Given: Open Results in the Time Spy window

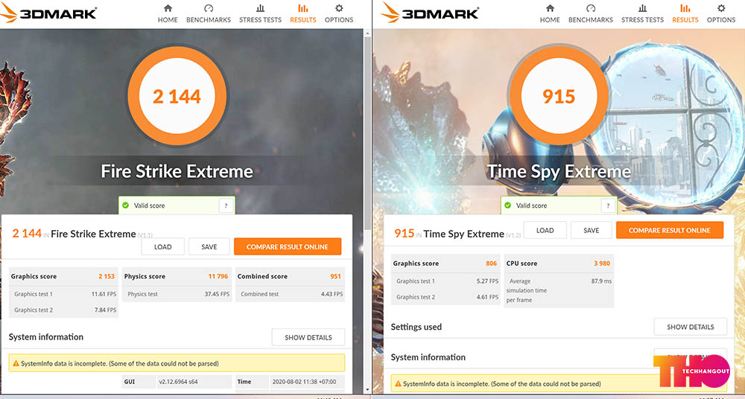Looking at the screenshot, I should pos(685,13).
